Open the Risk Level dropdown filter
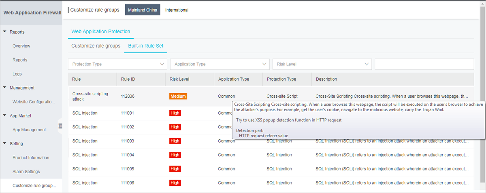Image resolution: width=486 pixels, height=193 pixels. pyautogui.click(x=322, y=64)
